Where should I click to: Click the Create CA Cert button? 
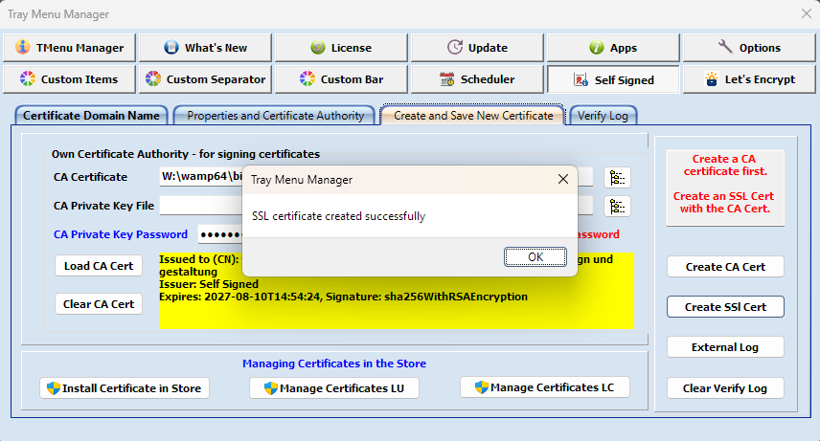pyautogui.click(x=725, y=267)
